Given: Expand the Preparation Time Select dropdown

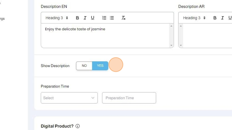Looking at the screenshot, I should [69, 98].
